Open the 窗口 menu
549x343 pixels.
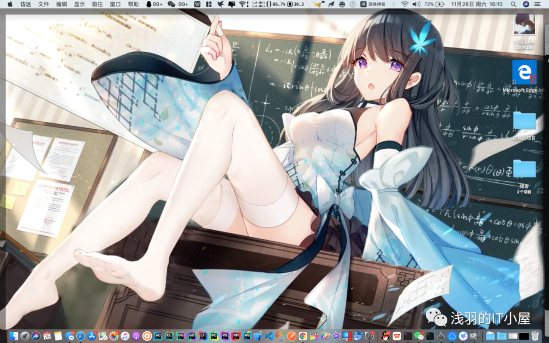[115, 4]
